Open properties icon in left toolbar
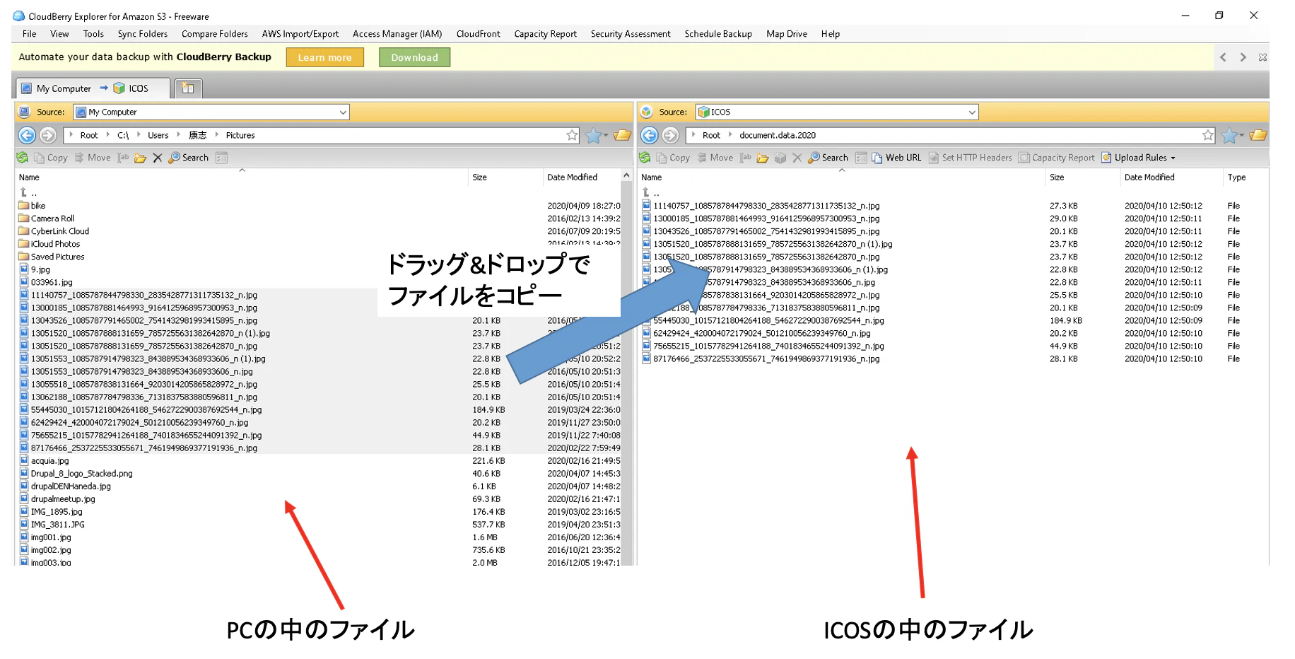 click(221, 158)
